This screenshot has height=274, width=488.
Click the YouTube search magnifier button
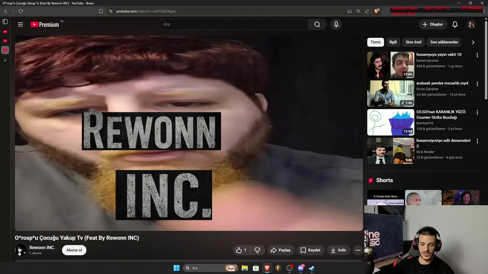(317, 24)
